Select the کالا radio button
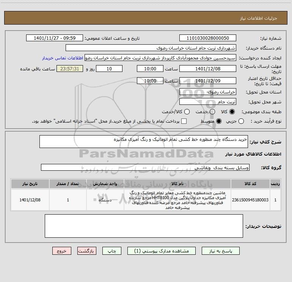Image resolution: width=292 pixels, height=282 pixels. [232, 112]
